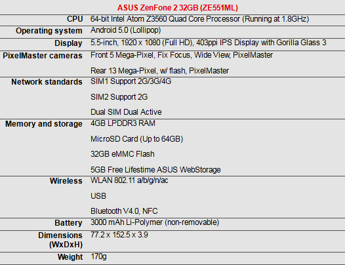Image resolution: width=345 pixels, height=265 pixels.
Task: Select the Operating system label
Action: [49, 31]
